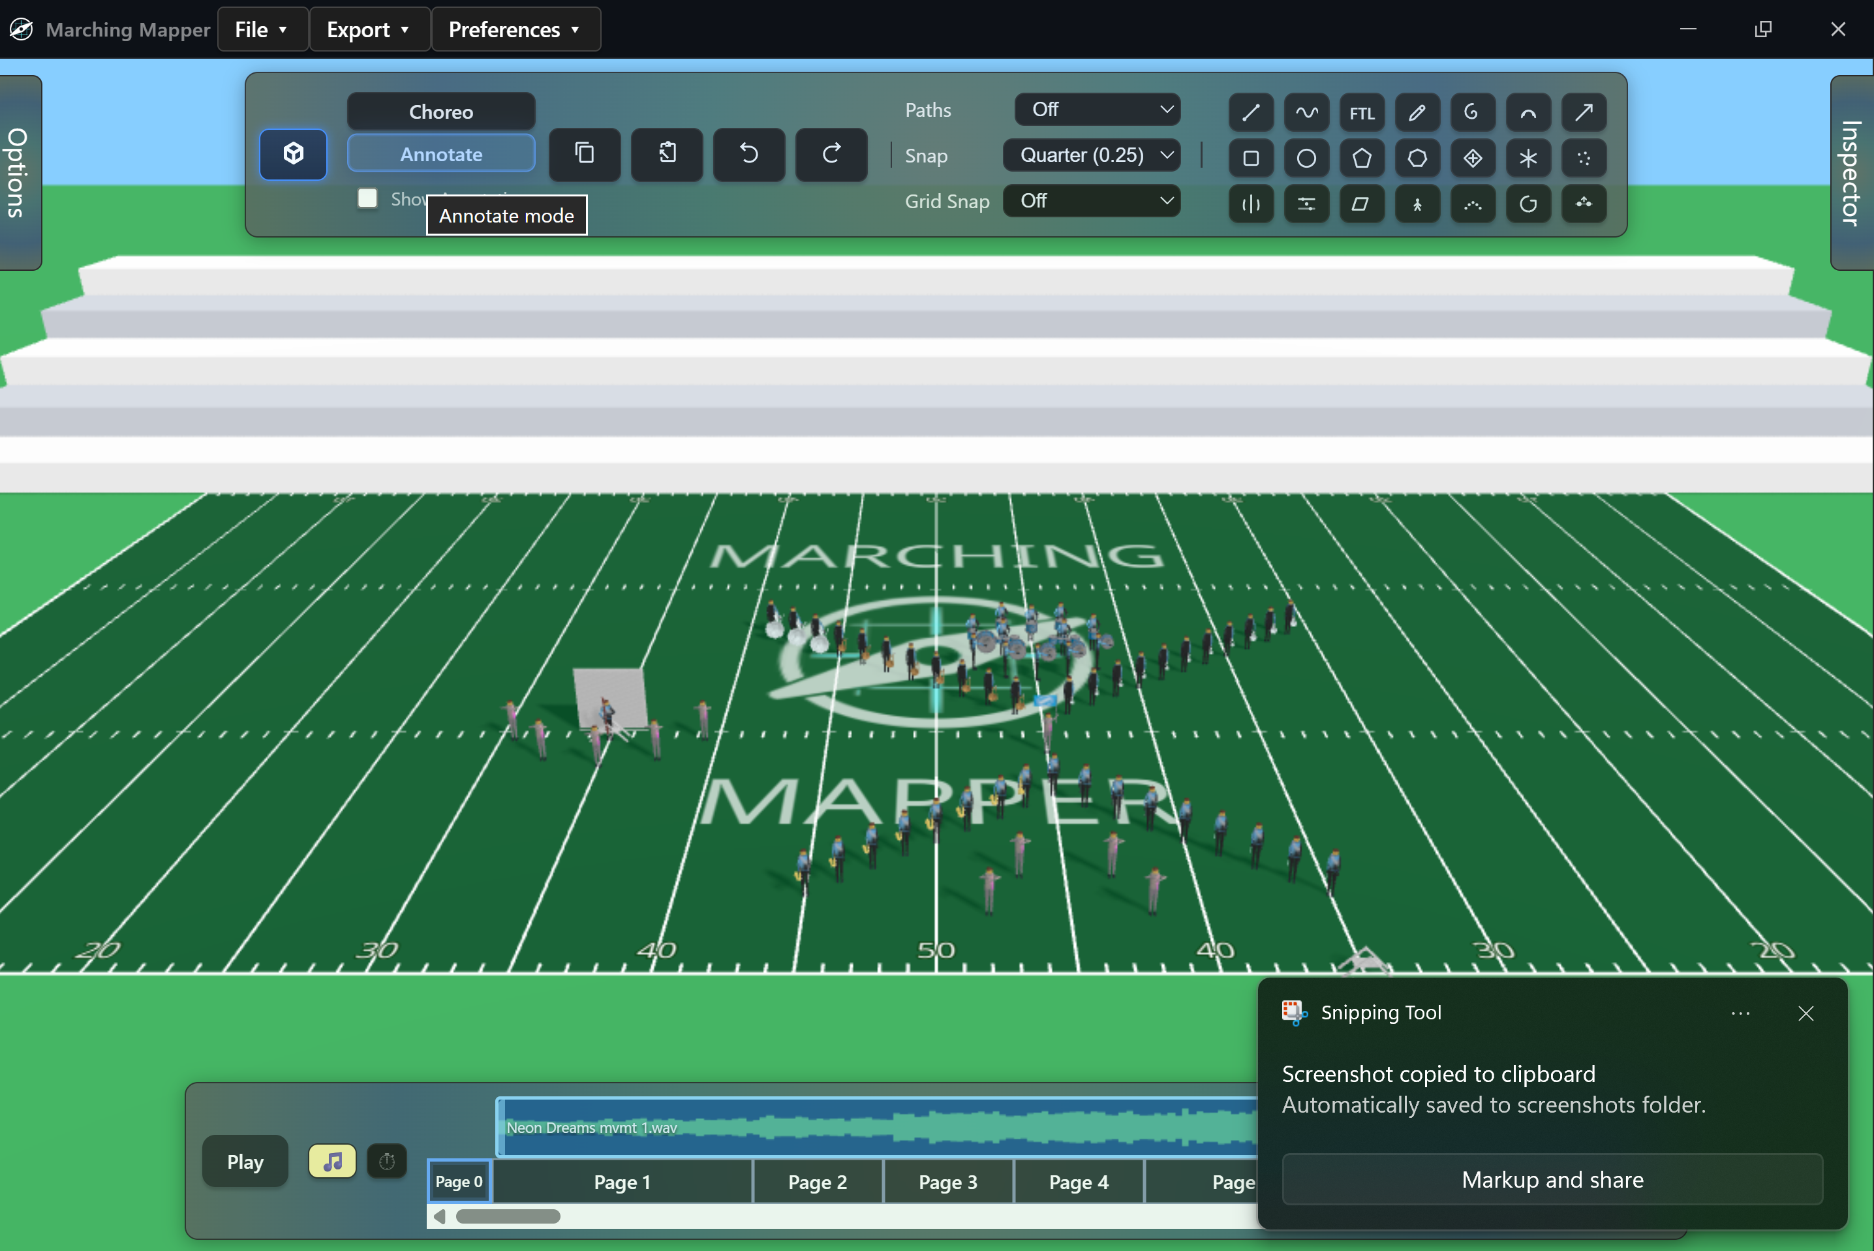Select the wavy curve tool
The image size is (1874, 1251).
(1307, 112)
